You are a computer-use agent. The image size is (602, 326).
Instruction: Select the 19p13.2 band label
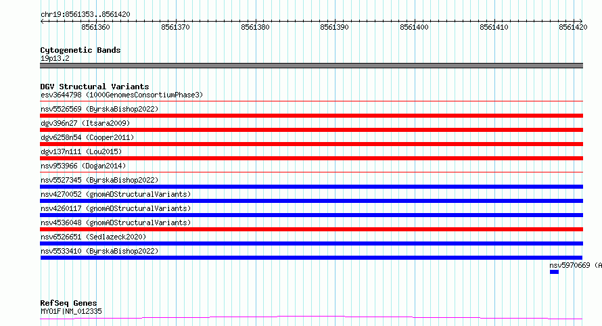(55, 58)
